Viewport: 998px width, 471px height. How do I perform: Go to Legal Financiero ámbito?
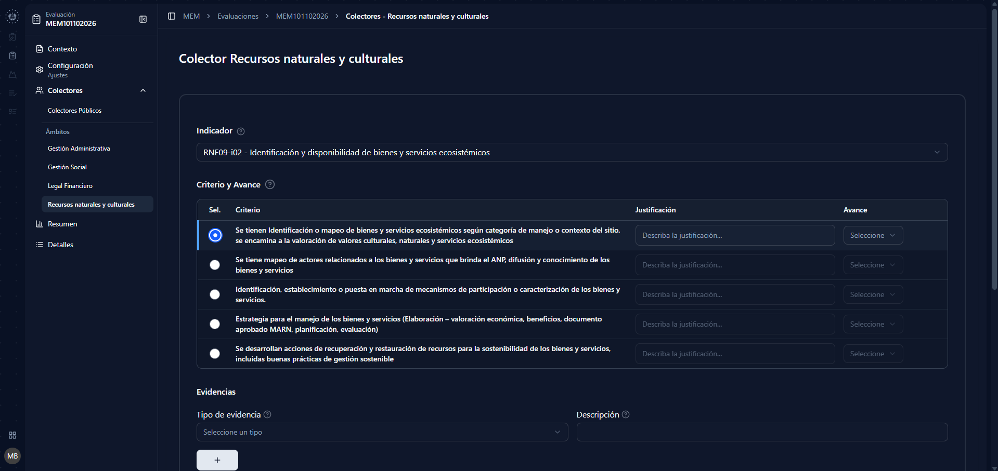pyautogui.click(x=70, y=186)
